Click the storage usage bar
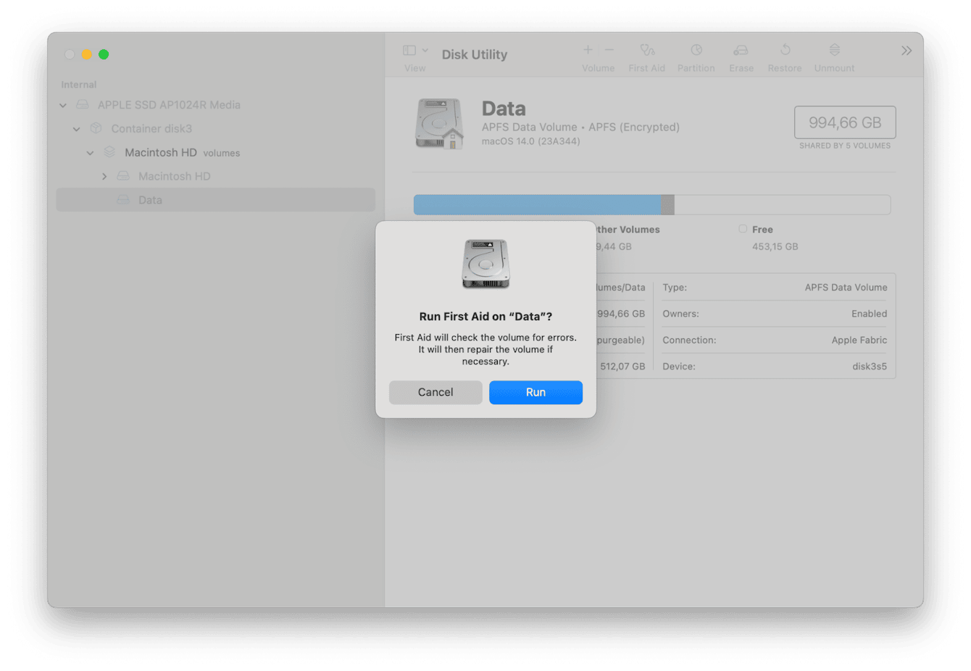The image size is (971, 671). click(x=652, y=204)
